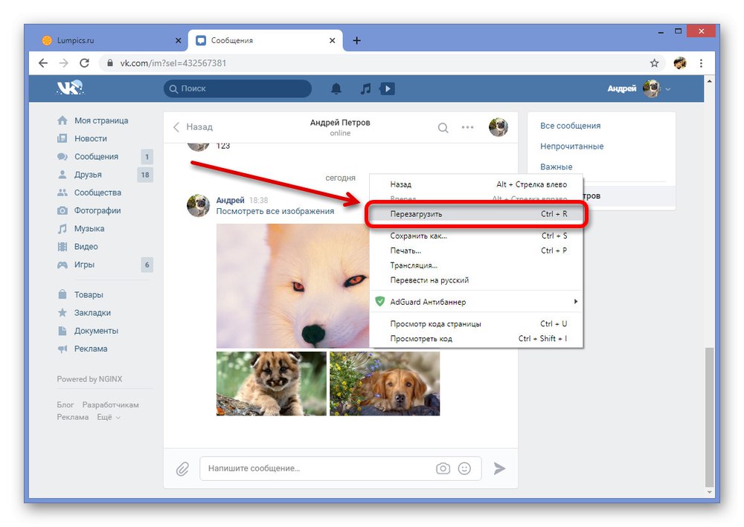Select Печать... in the context menu
The height and width of the screenshot is (527, 744).
pos(476,250)
